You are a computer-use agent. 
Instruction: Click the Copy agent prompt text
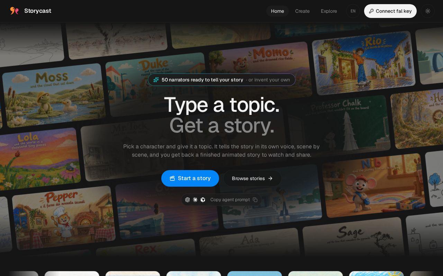[230, 200]
